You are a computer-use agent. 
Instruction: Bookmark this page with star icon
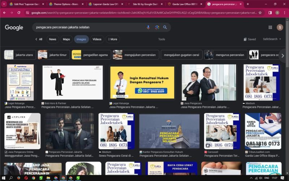click(x=260, y=12)
